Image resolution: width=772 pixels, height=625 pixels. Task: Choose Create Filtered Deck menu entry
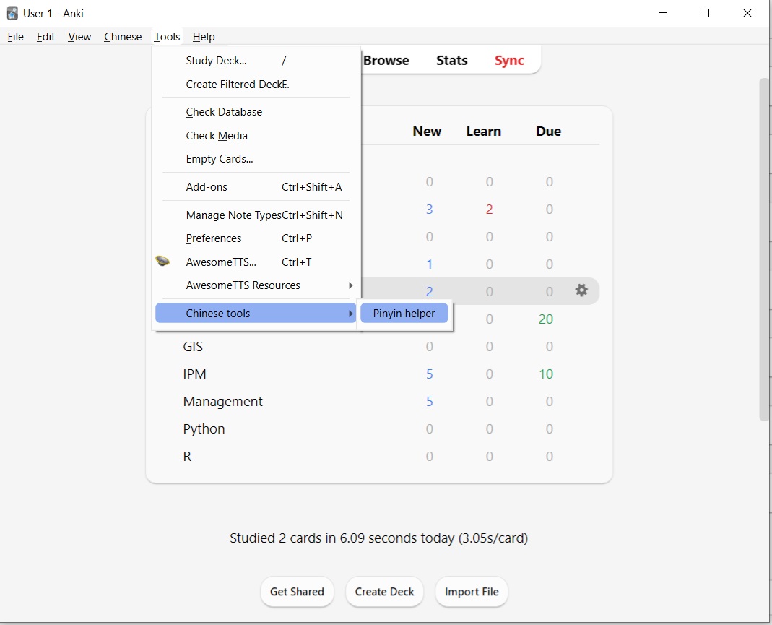pyautogui.click(x=256, y=85)
